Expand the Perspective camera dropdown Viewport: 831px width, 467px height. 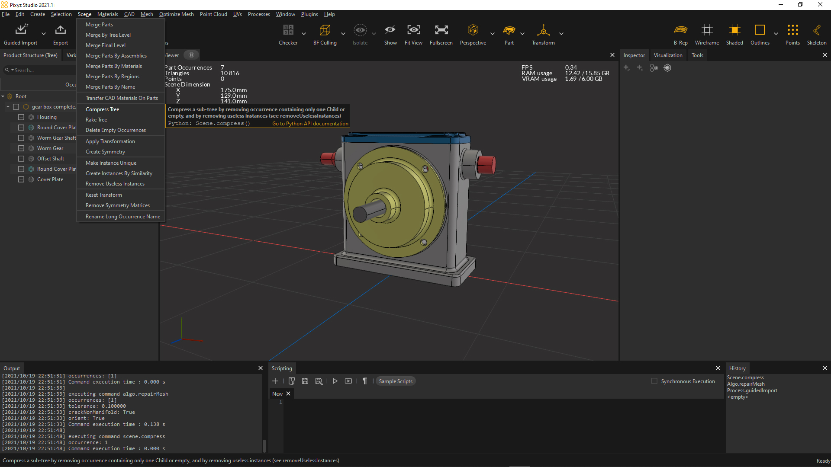pyautogui.click(x=492, y=34)
